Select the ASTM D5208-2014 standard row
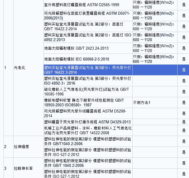The height and width of the screenshot is (178, 189). point(87,113)
